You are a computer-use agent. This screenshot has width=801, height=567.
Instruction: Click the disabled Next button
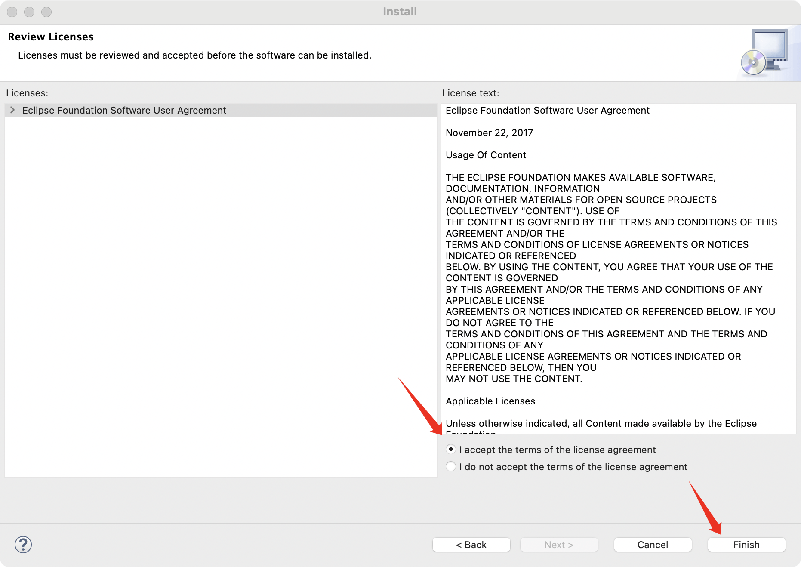[x=559, y=545]
